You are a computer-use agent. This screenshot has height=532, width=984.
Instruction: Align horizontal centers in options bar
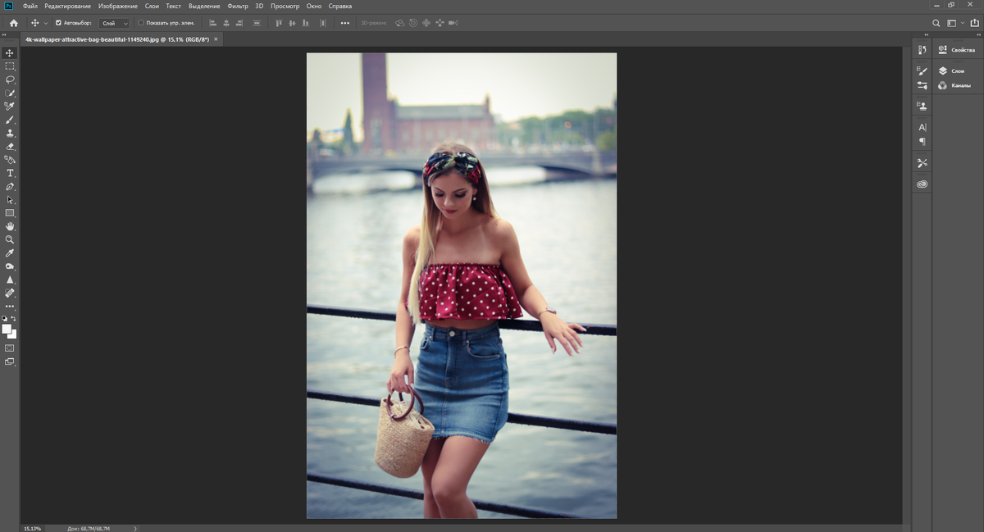pos(227,23)
